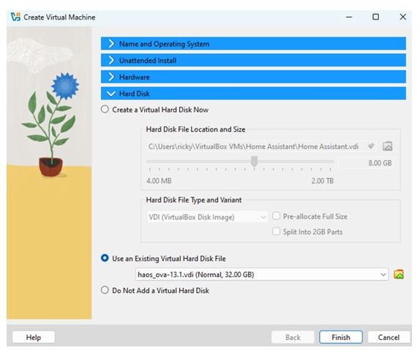Click the Finish button

click(x=341, y=337)
